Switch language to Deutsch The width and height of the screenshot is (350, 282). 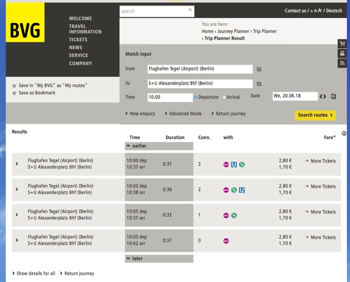coord(334,11)
